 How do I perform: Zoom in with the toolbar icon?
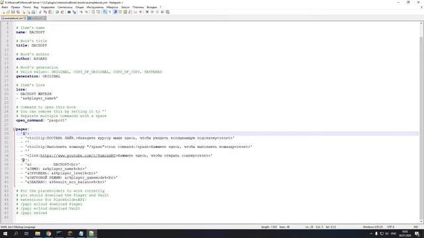click(x=81, y=12)
